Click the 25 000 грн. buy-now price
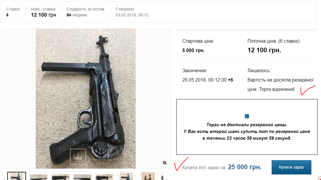Viewport: 321px width, 180px height. [x=245, y=167]
